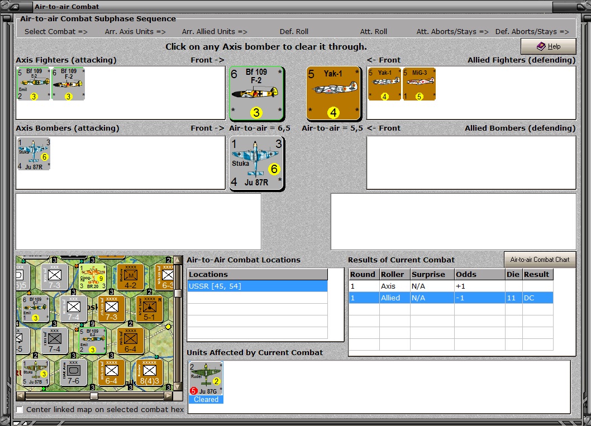Enable Center linked map on selected combat hex

coord(19,409)
